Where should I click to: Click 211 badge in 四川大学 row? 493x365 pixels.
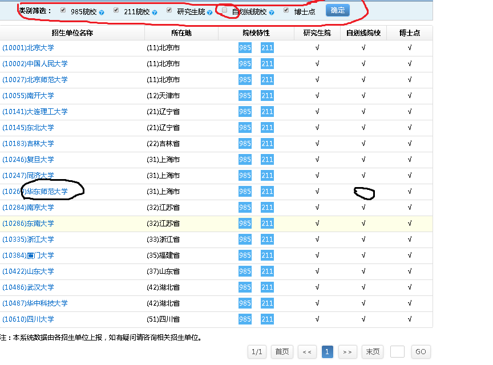coord(267,319)
